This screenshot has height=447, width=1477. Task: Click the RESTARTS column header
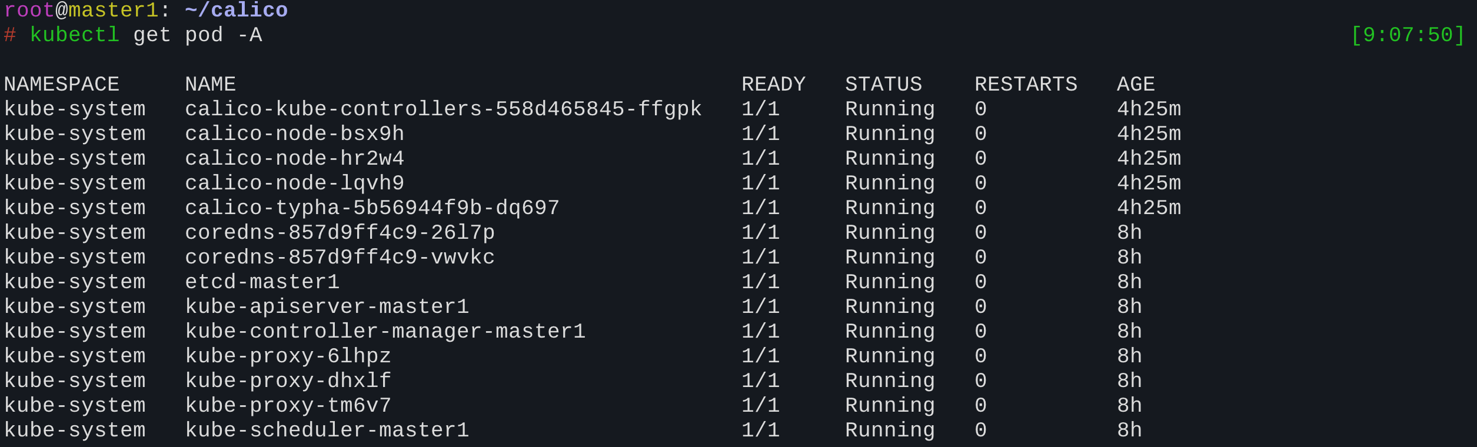click(x=1026, y=85)
